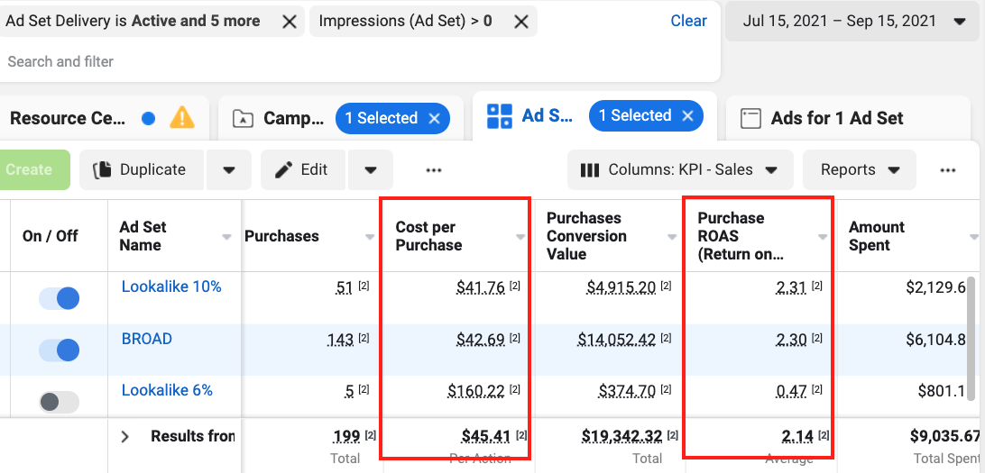Clear the Campaigns 1 Selected badge
Image resolution: width=985 pixels, height=473 pixels.
[x=434, y=118]
